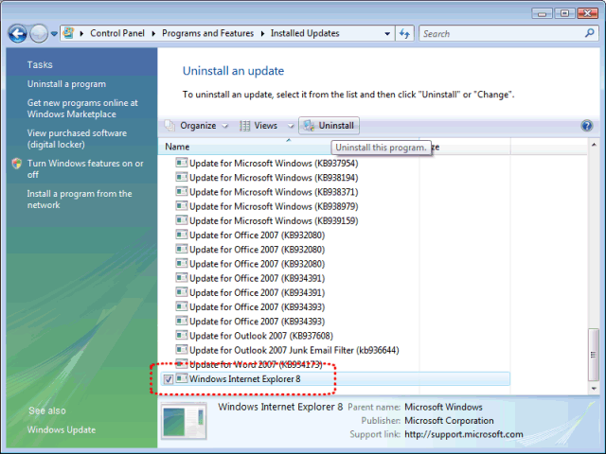Select Programs and Features in the breadcrumb
Viewport: 606px width, 454px height.
[x=207, y=33]
